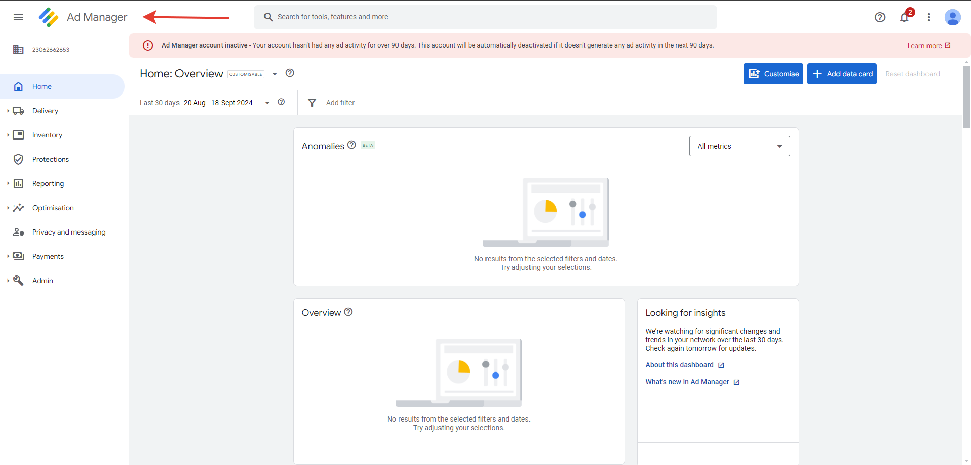971x465 pixels.
Task: Open the user account avatar
Action: coord(953,17)
